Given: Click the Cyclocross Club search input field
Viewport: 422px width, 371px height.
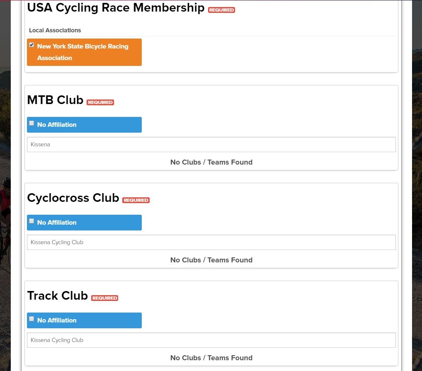Looking at the screenshot, I should [x=211, y=242].
